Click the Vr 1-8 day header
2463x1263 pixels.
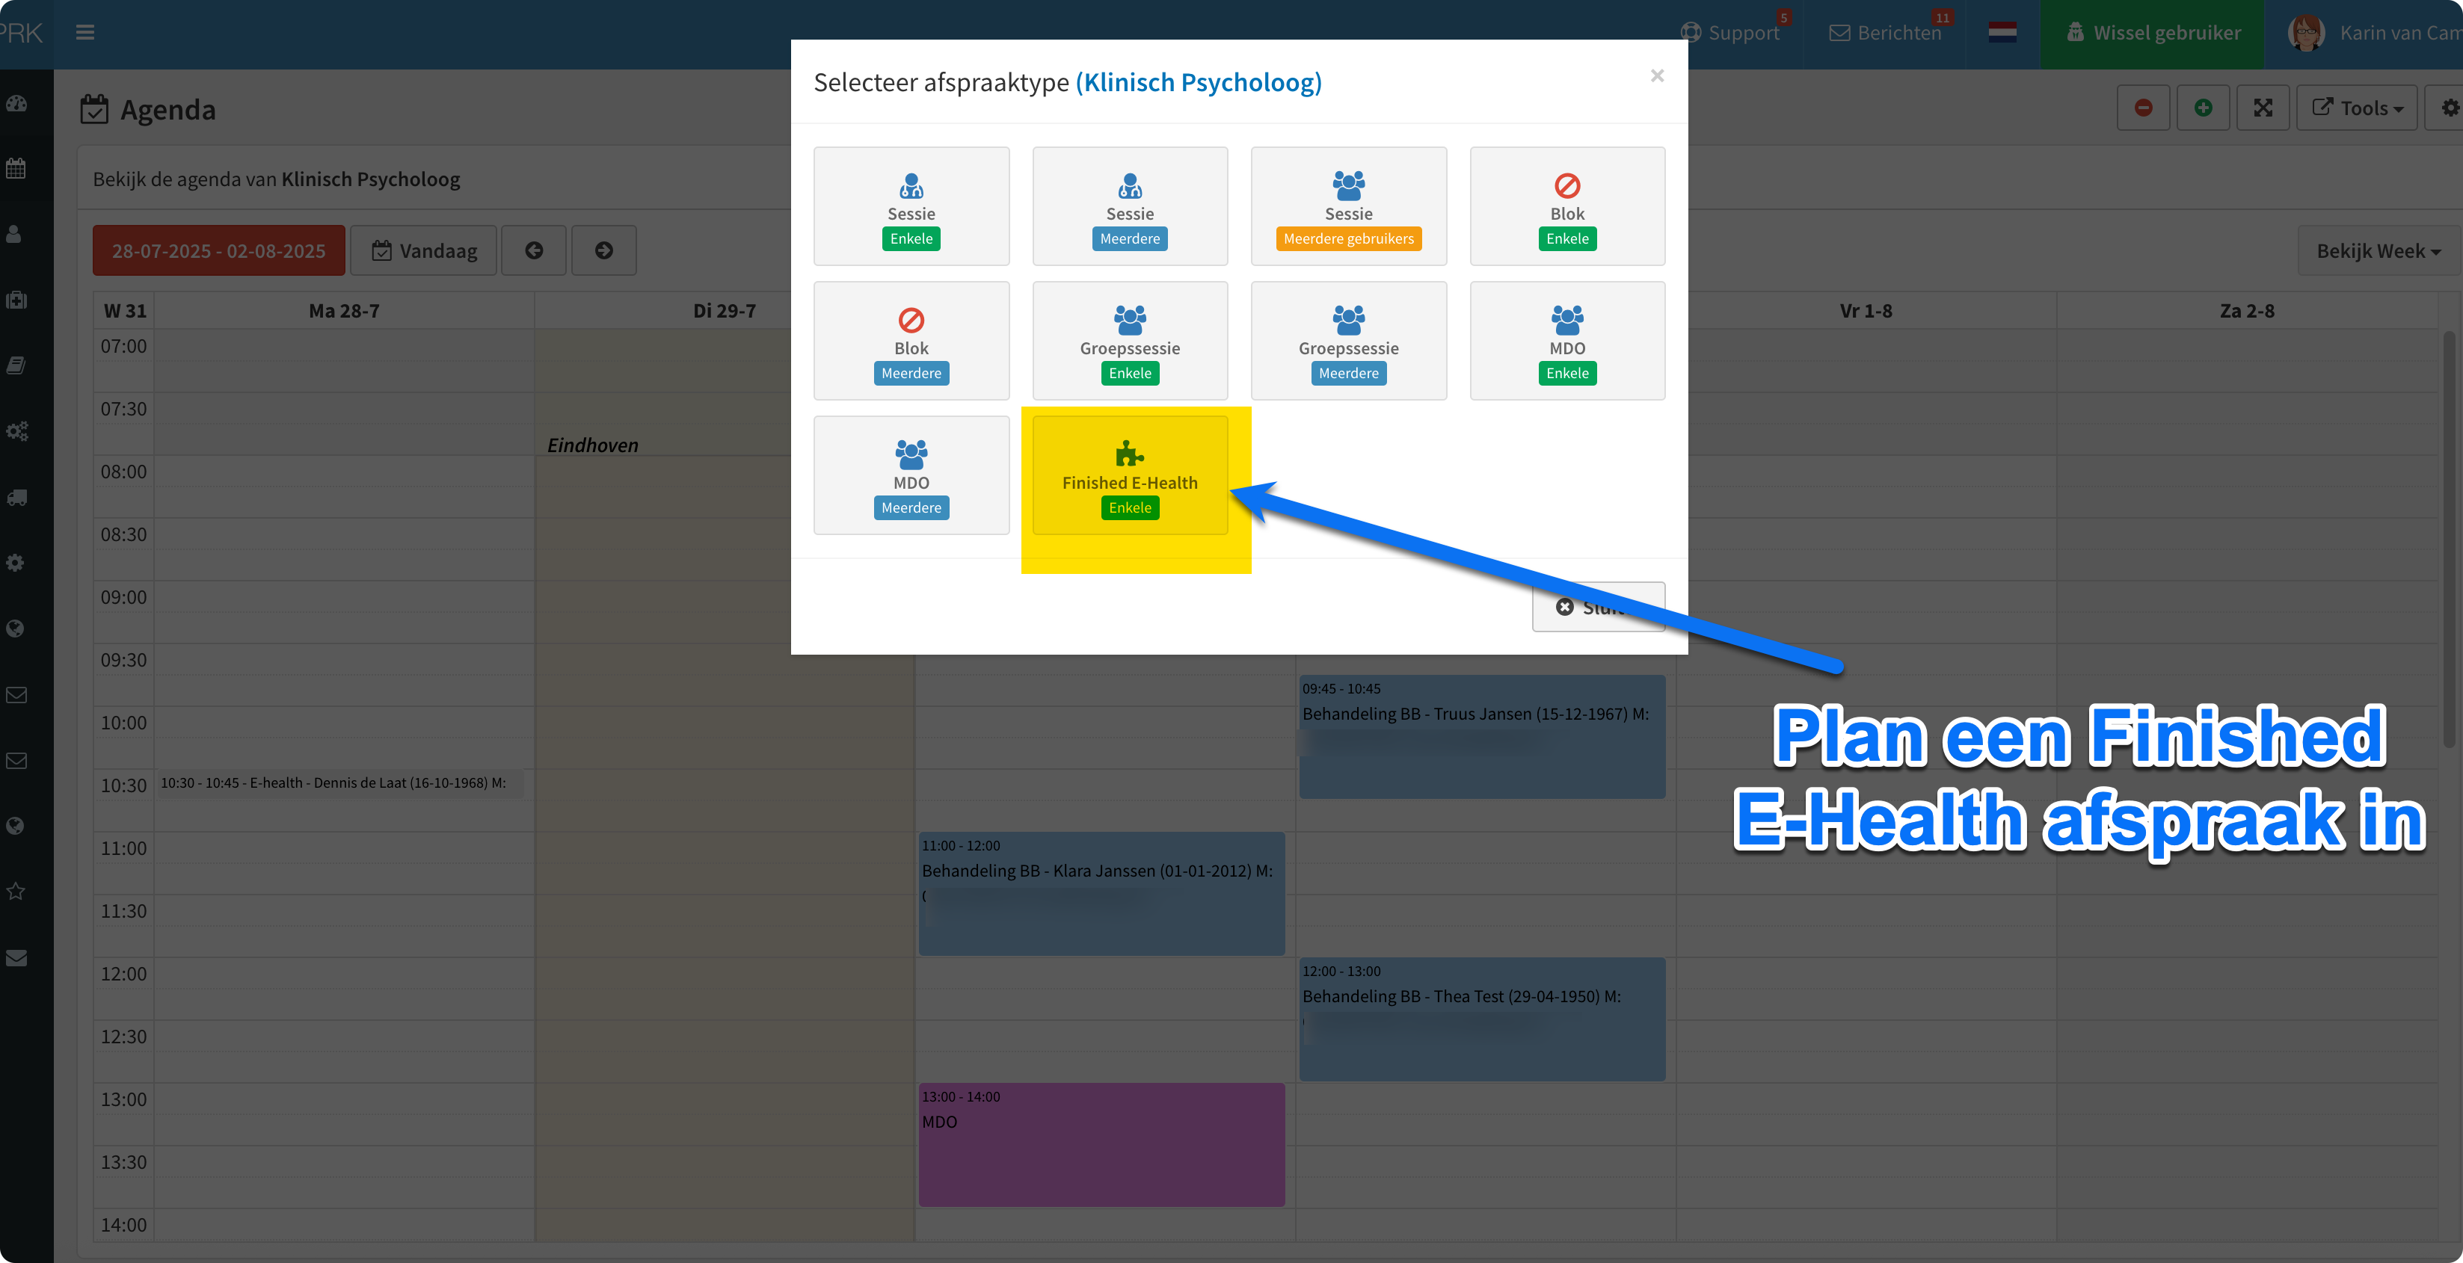coord(1866,312)
